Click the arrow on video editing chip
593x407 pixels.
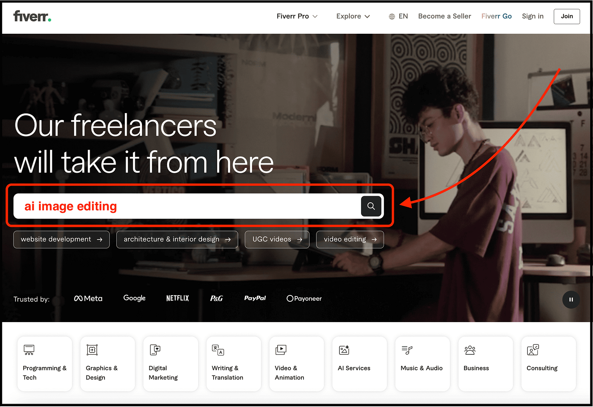click(x=374, y=239)
